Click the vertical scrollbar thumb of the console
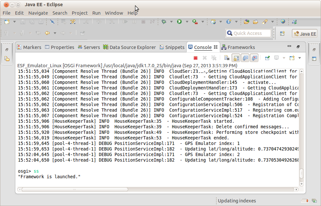Image resolution: width=321 pixels, height=206 pixels. (x=301, y=174)
